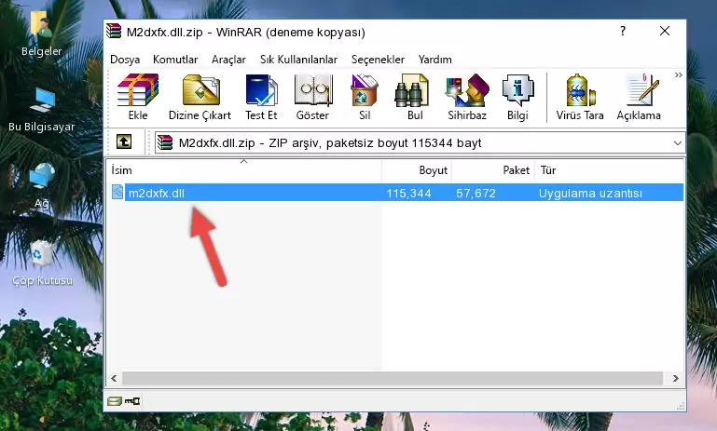Click the status bar key password icon
Screen dimensions: 717x431
click(x=132, y=401)
